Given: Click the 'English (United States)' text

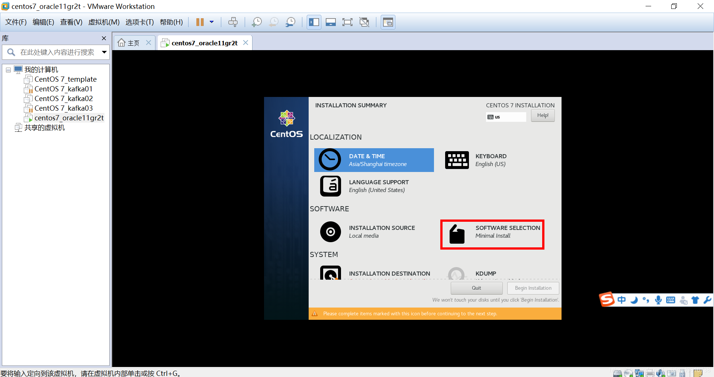Looking at the screenshot, I should 377,190.
